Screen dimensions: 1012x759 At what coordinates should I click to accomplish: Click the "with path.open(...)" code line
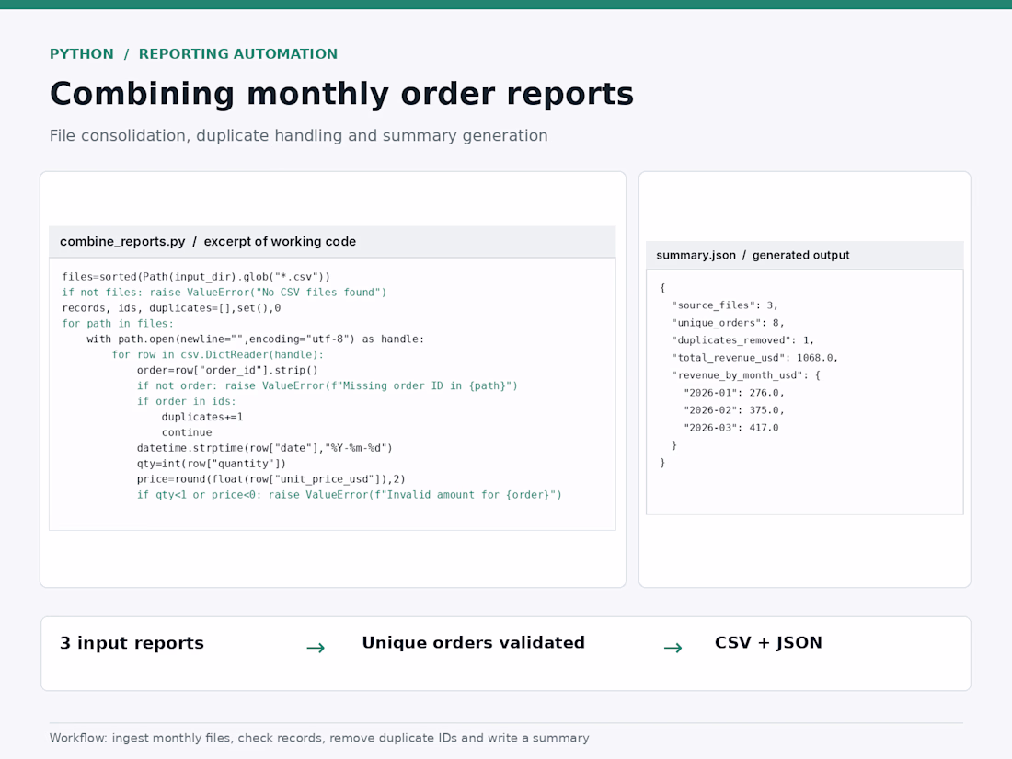point(256,339)
